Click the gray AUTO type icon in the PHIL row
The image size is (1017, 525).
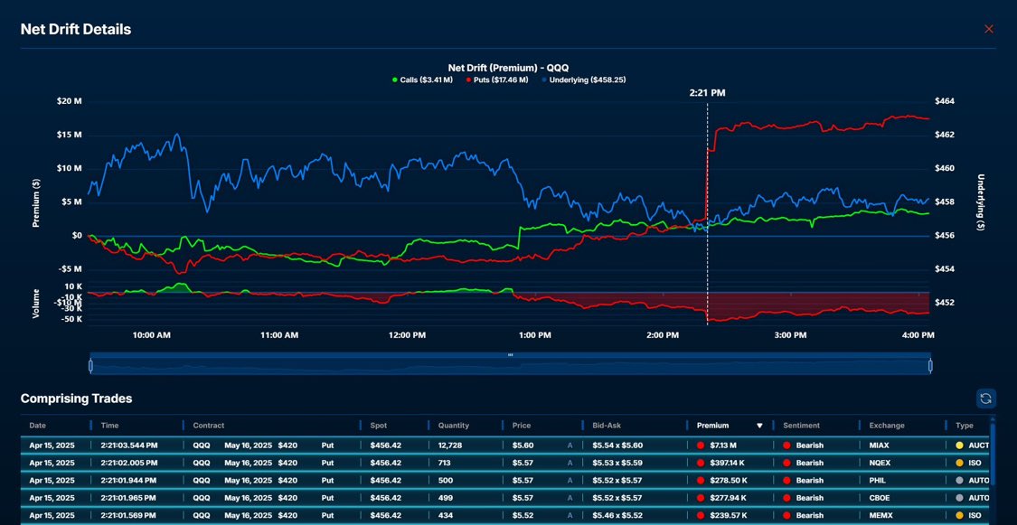click(958, 480)
